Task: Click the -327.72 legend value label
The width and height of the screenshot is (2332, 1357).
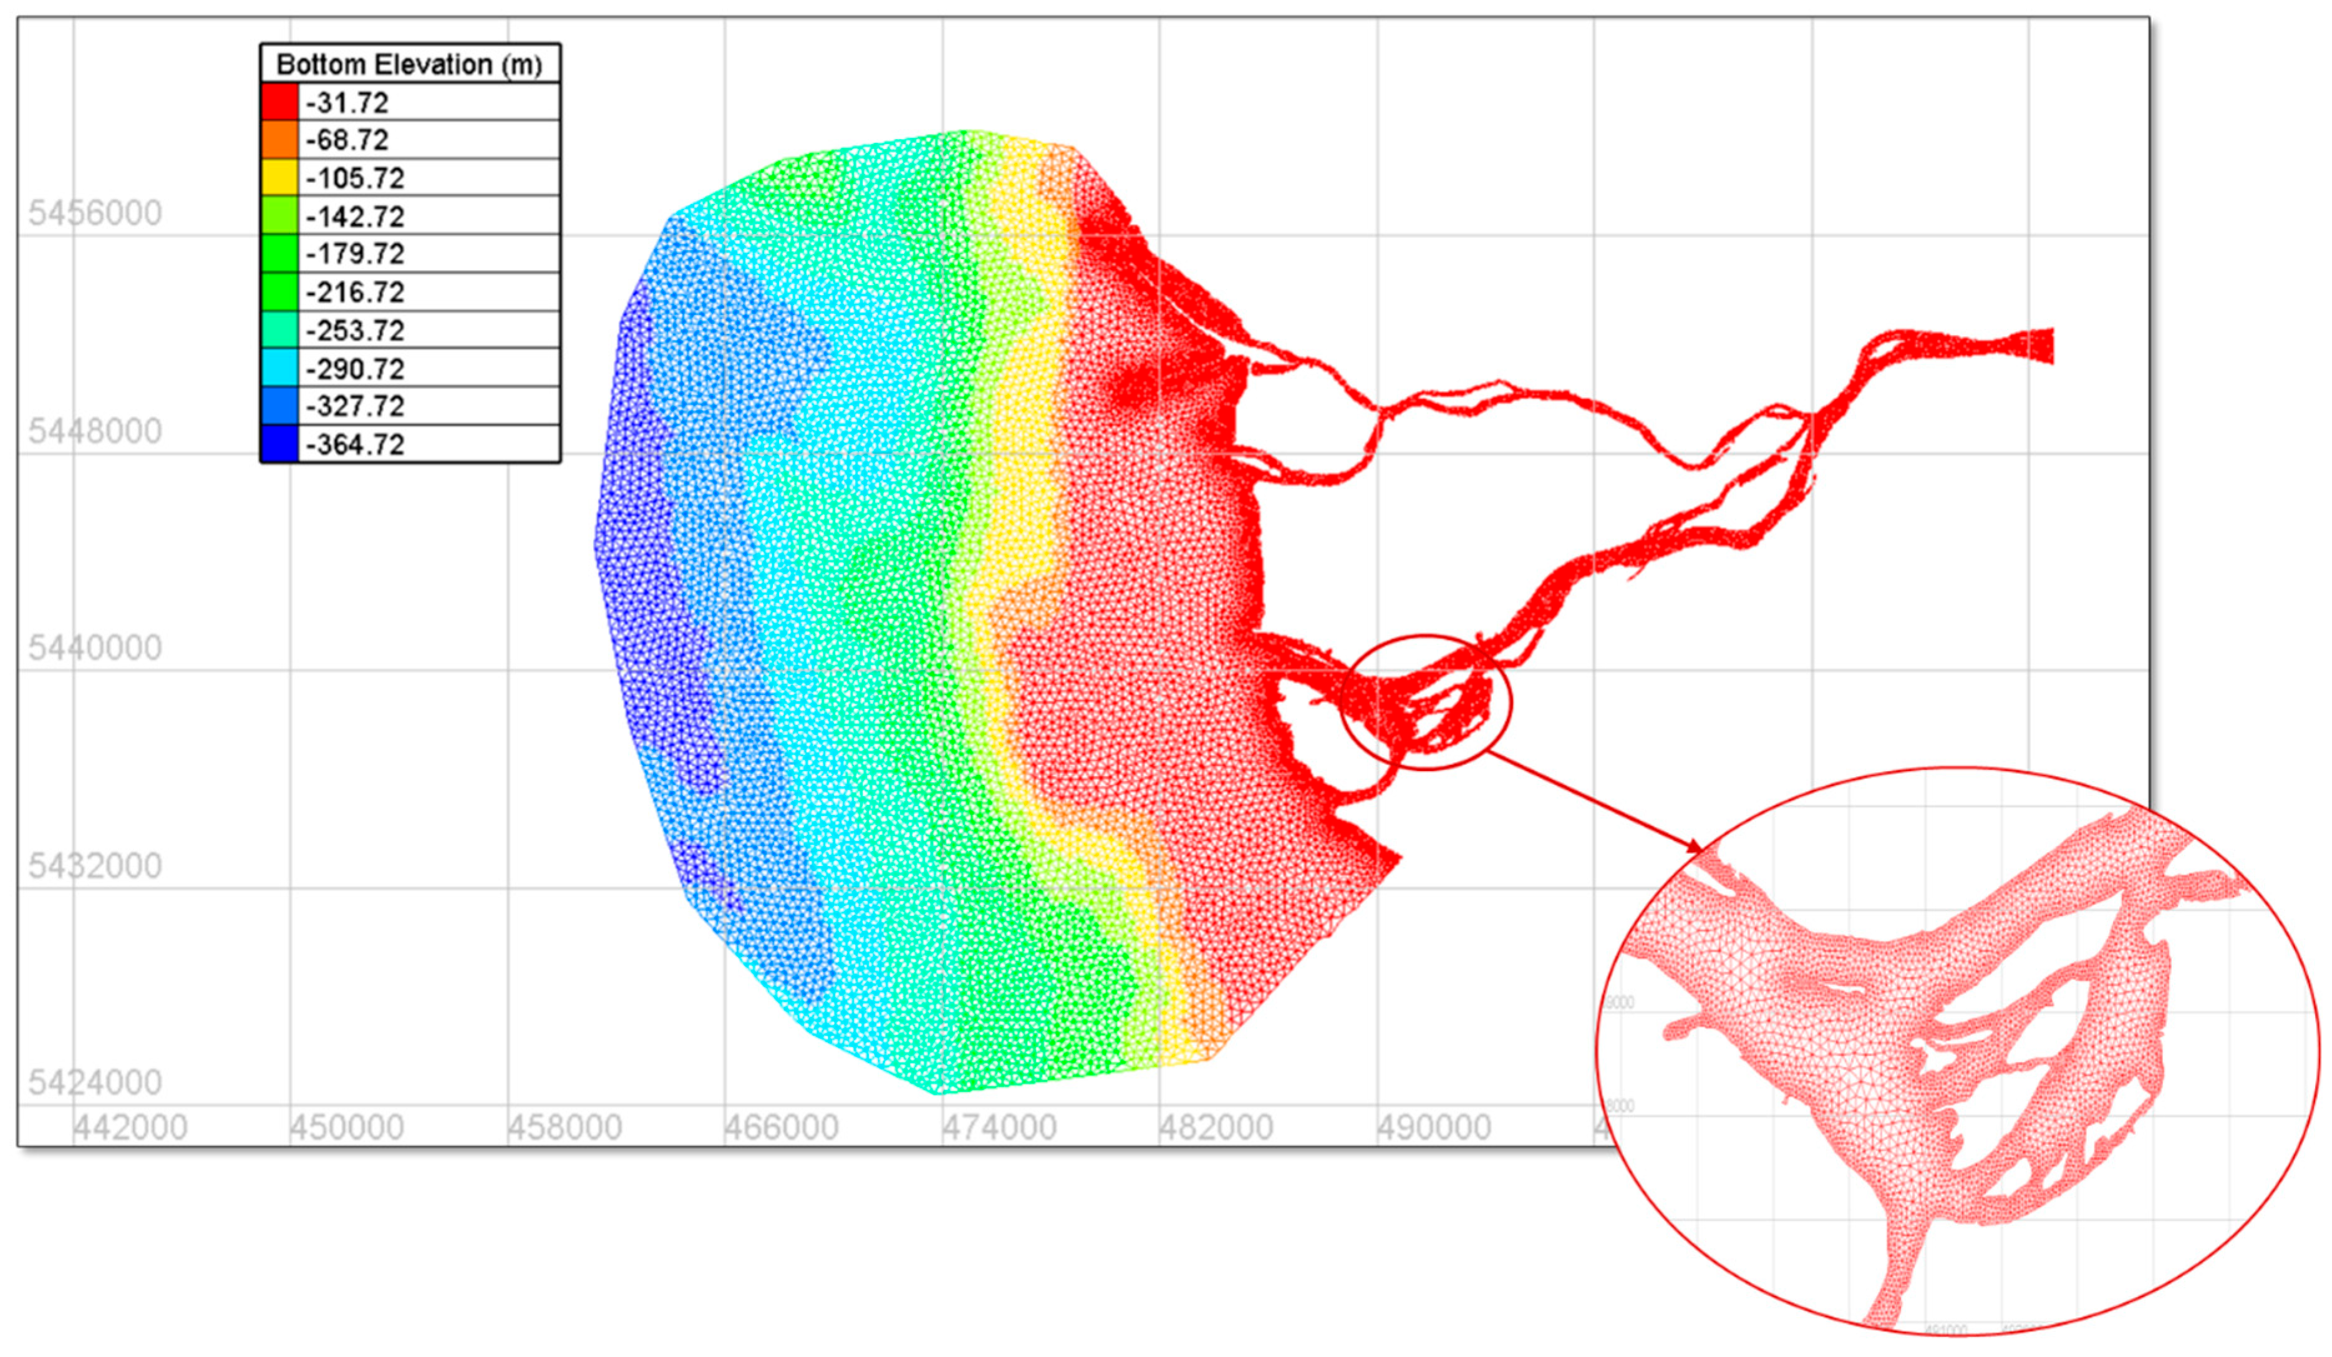Action: click(x=356, y=406)
